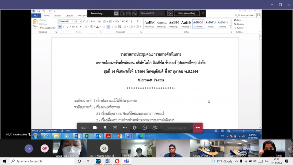Select Center alignment icon
This screenshot has height=165, width=293.
pos(108,27)
